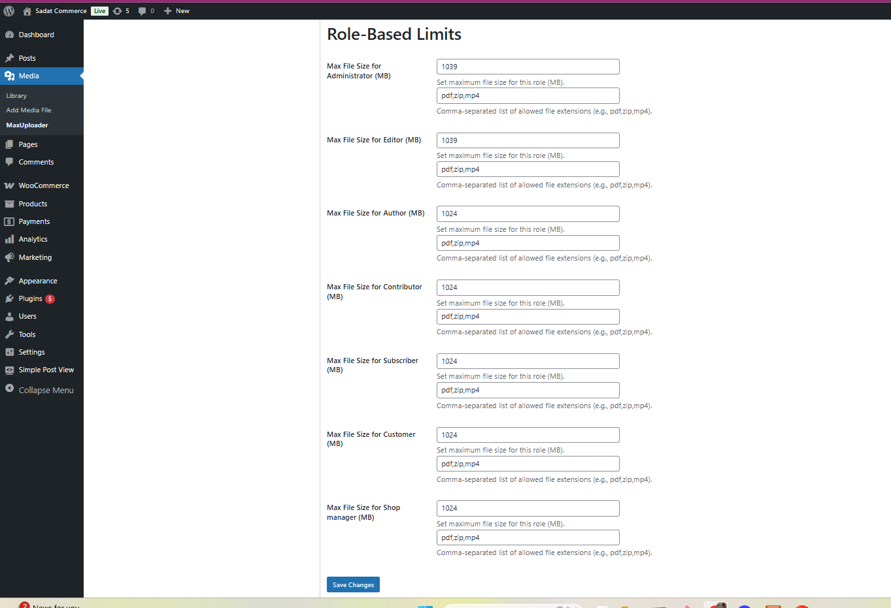The image size is (891, 608).
Task: Click the Dashboard icon in sidebar
Action: [x=10, y=35]
